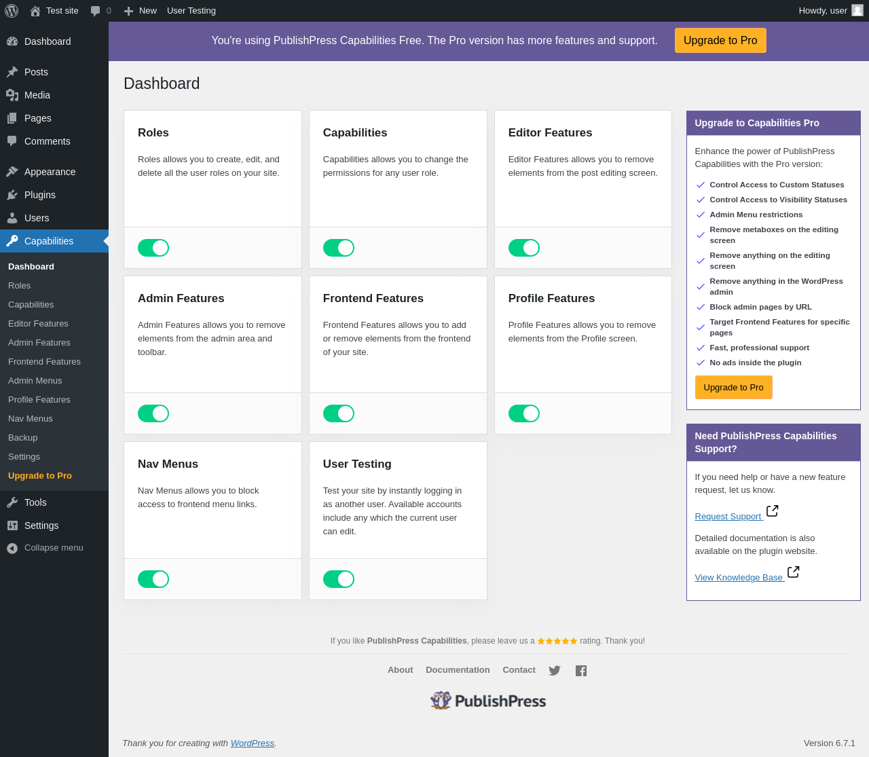
Task: Click the Comments bubble icon in sidebar
Action: tap(12, 141)
